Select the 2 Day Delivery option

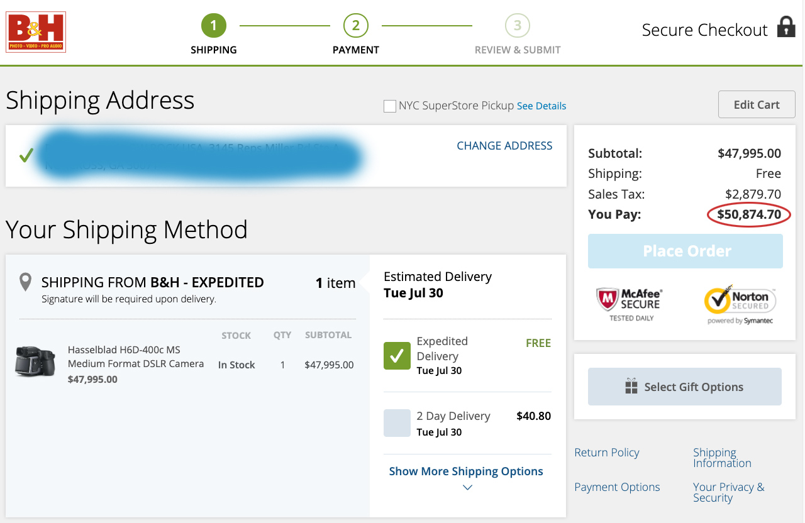(x=397, y=423)
